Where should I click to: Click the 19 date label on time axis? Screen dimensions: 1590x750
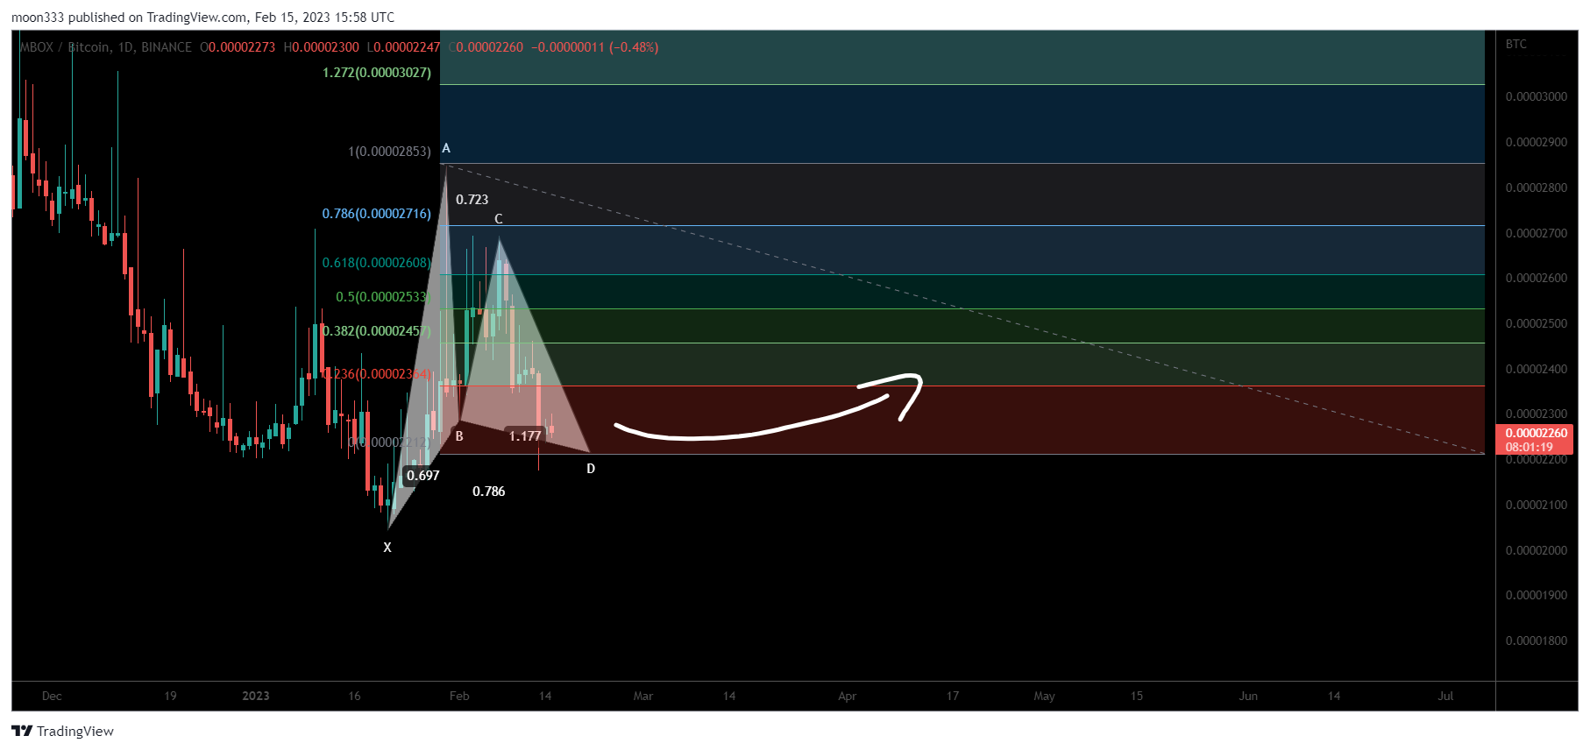click(170, 696)
